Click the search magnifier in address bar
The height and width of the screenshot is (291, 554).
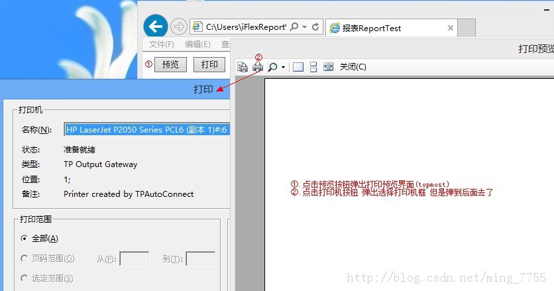[x=294, y=27]
